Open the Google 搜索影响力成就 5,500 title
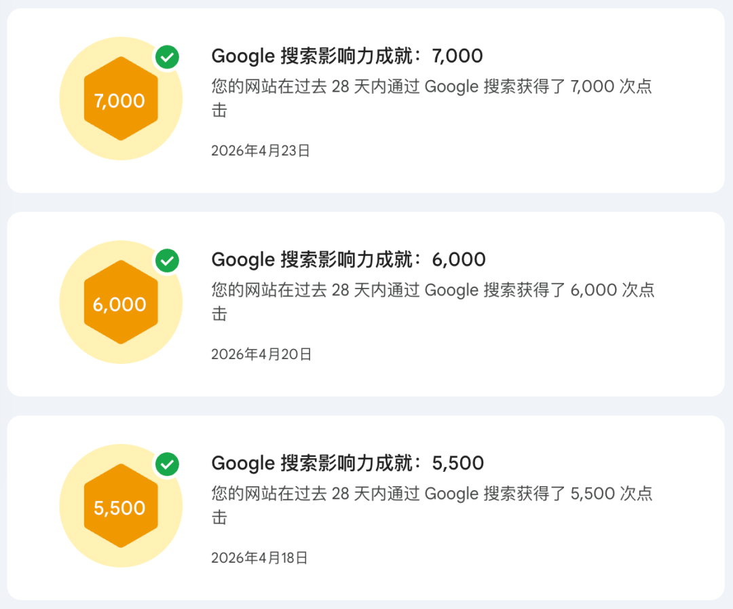 coord(347,463)
